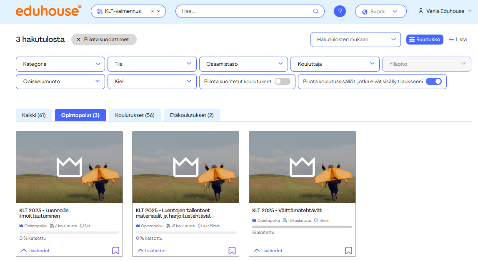This screenshot has height=261, width=478.
Task: Click the hamburger lines icon next to Lista
Action: click(451, 40)
